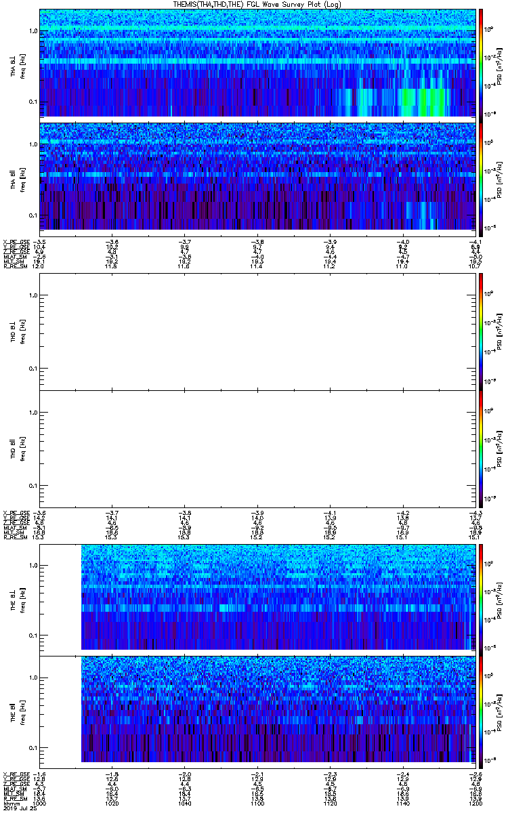
Task: Click the 1040 time tick label
Action: (185, 804)
